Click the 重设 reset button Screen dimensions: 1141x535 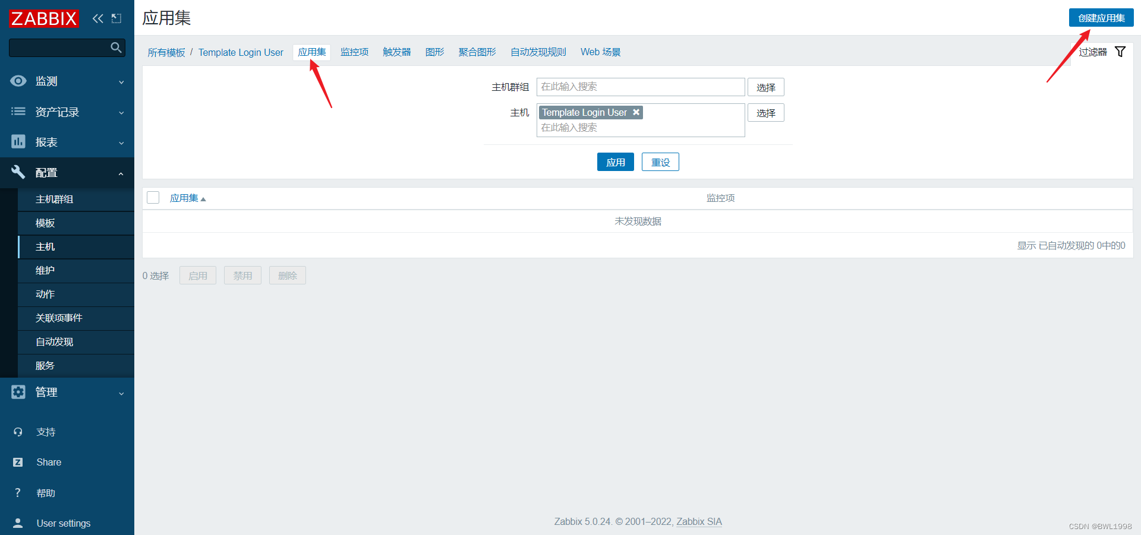tap(660, 162)
